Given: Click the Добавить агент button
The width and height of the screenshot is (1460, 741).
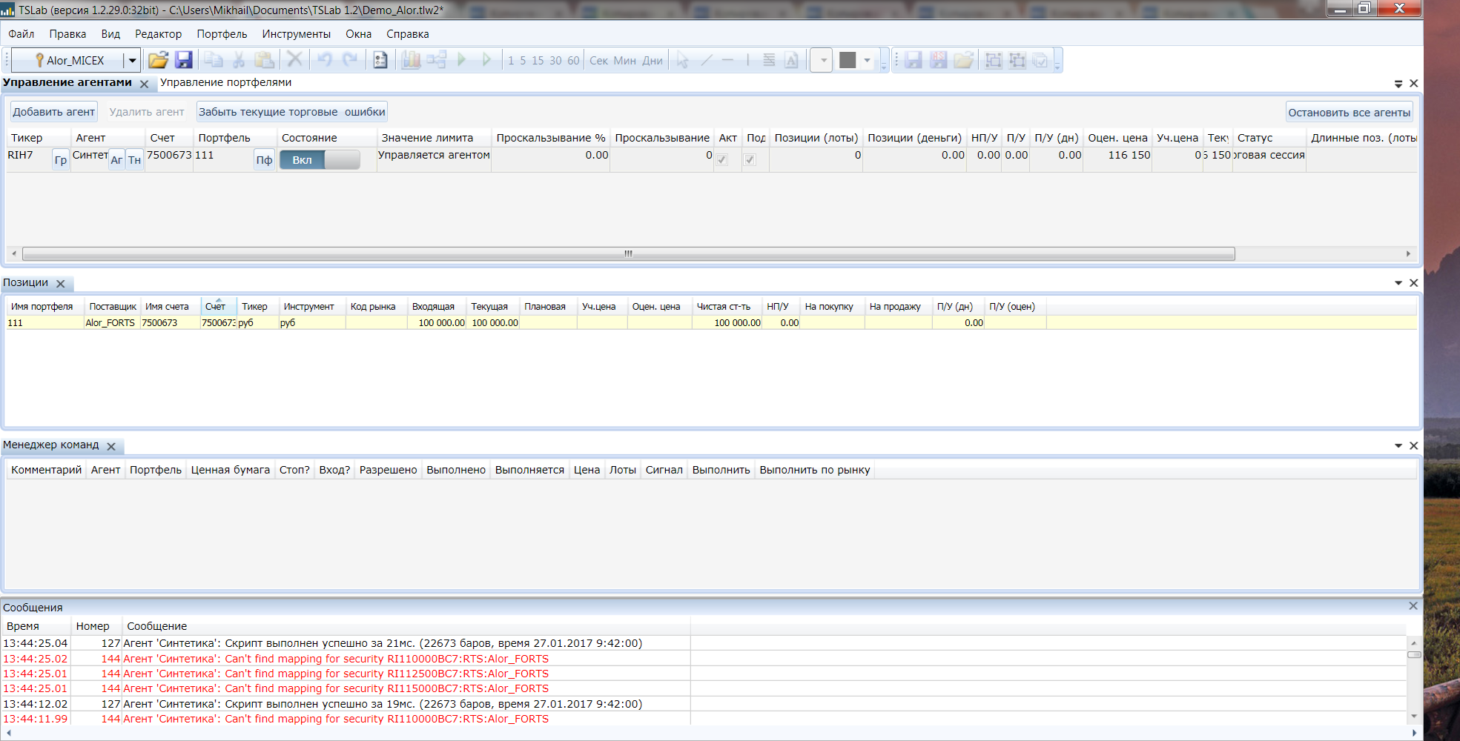Looking at the screenshot, I should point(53,112).
